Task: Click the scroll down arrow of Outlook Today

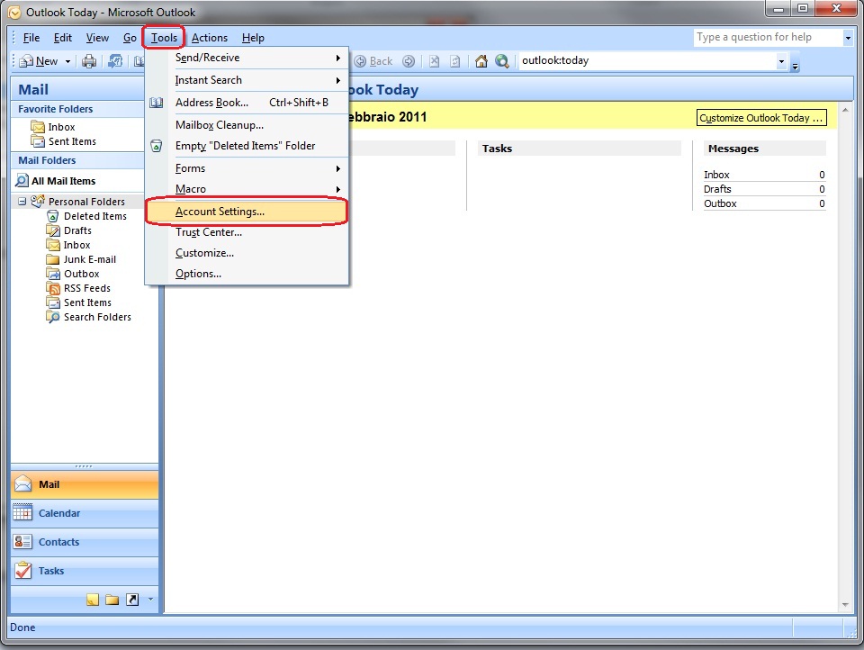Action: (x=845, y=605)
